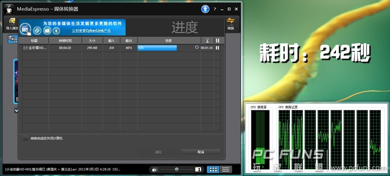Image resolution: width=390 pixels, height=176 pixels.
Task: Click the thumbnail size slider handle
Action: point(176,169)
